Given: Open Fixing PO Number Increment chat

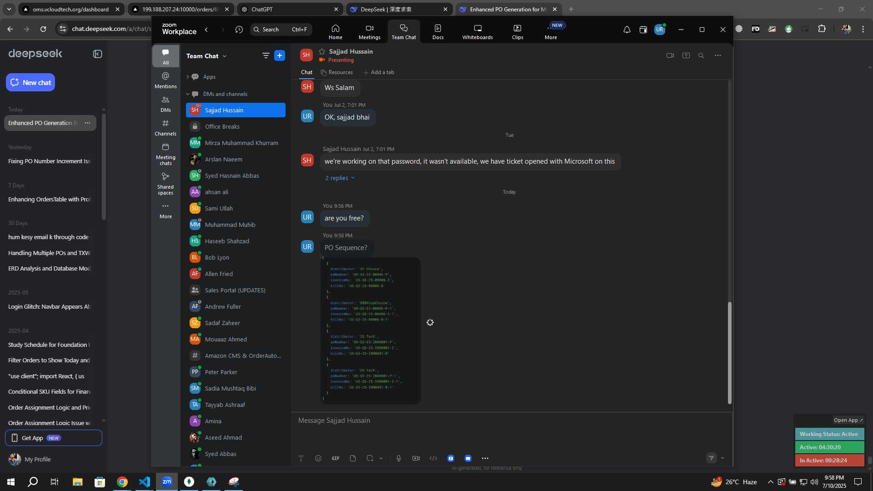Looking at the screenshot, I should tap(49, 161).
